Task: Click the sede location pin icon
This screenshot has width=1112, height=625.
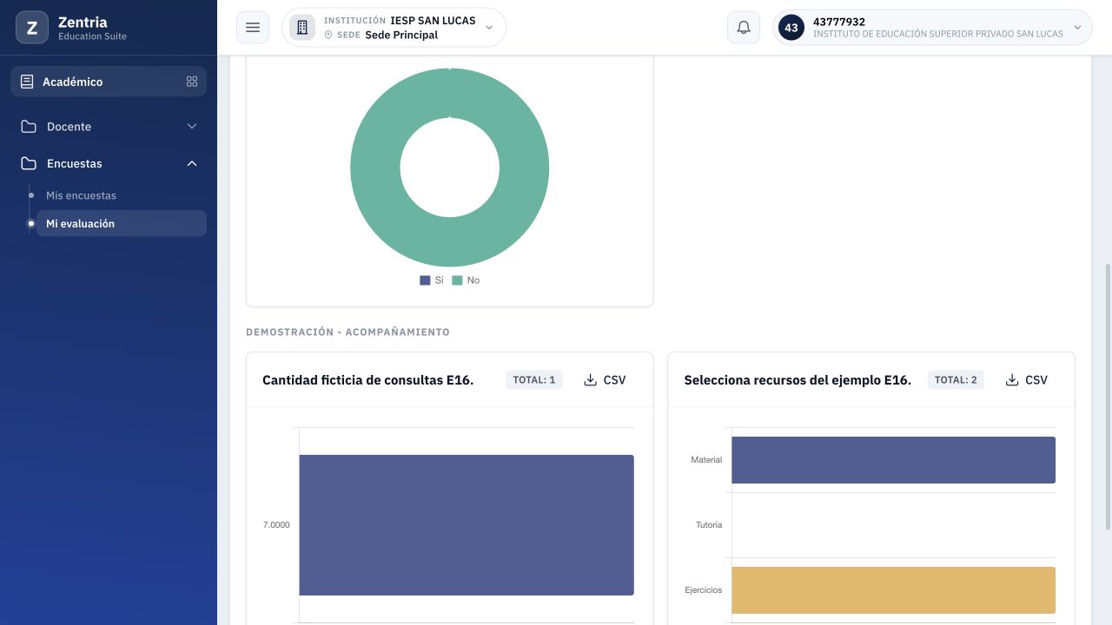Action: 328,36
